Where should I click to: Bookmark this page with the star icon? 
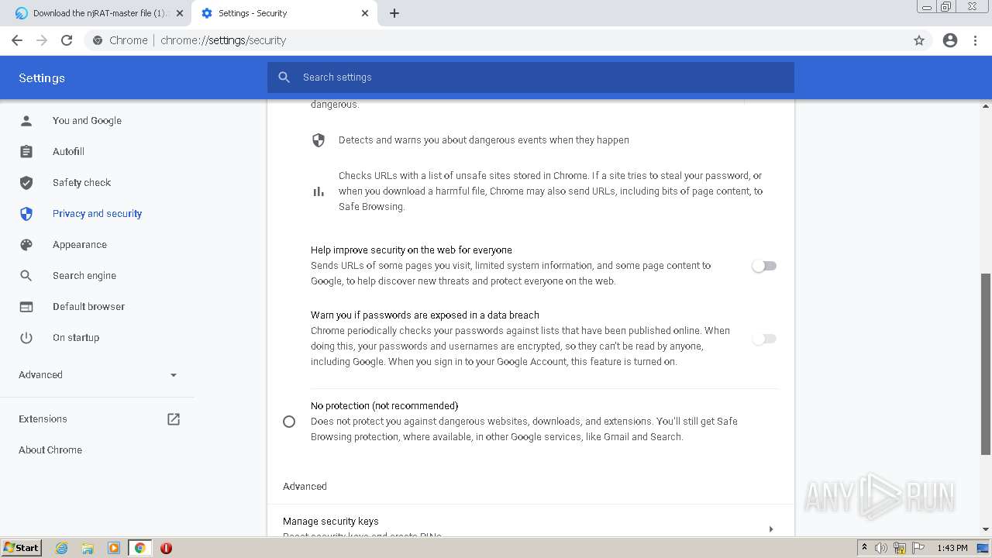click(x=919, y=40)
